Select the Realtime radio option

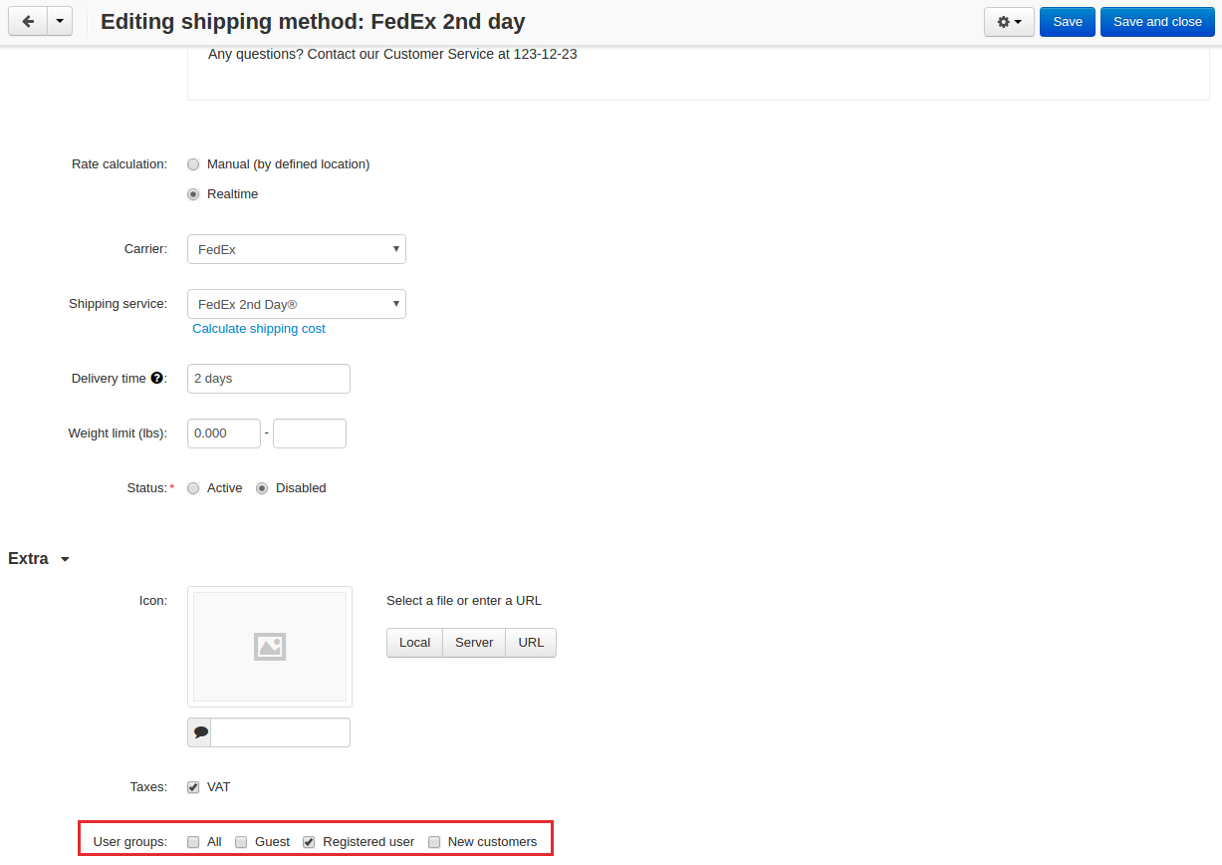[193, 194]
